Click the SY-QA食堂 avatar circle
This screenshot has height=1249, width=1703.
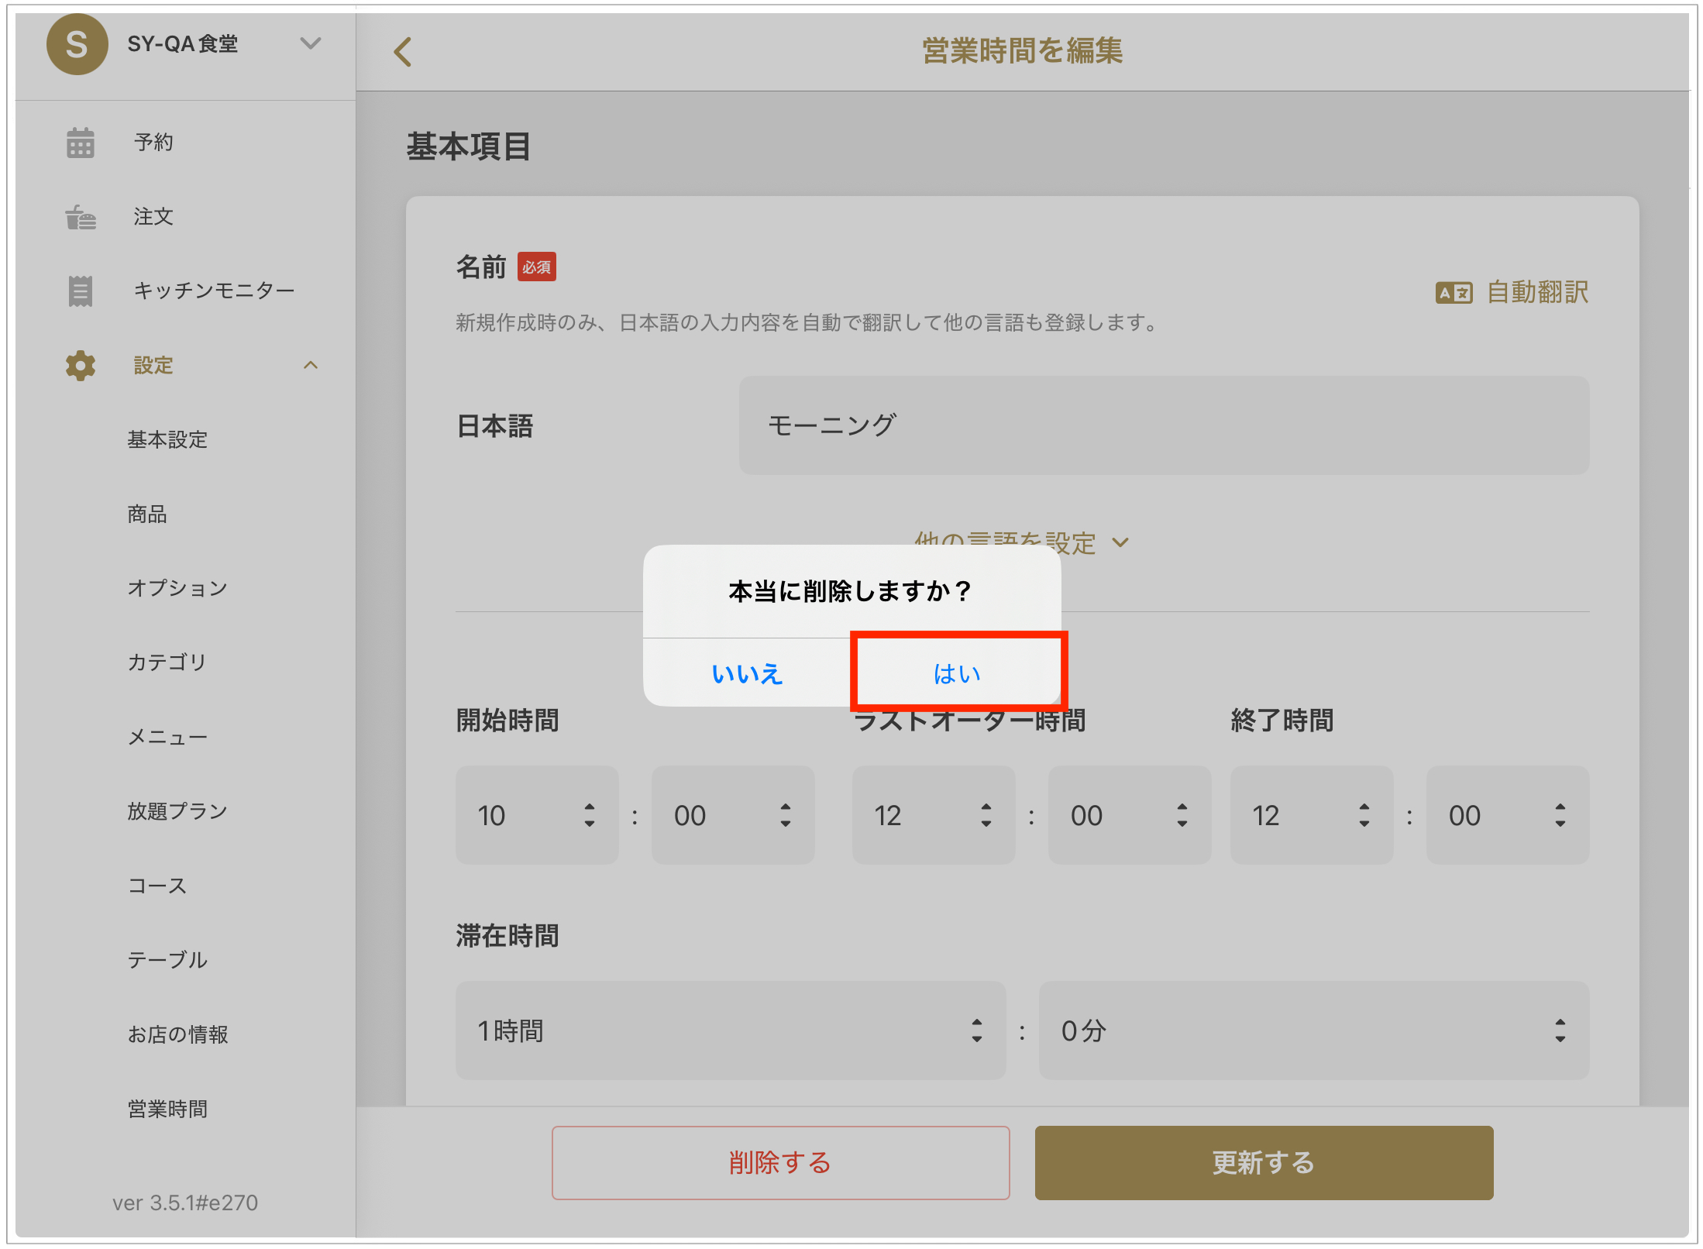[77, 44]
